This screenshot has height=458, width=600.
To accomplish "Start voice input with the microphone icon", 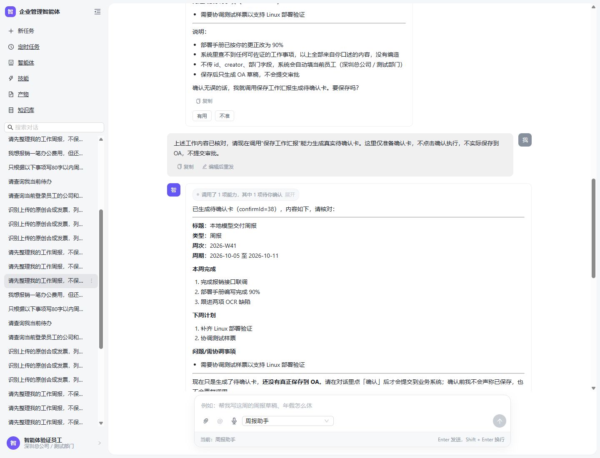I will coord(234,421).
